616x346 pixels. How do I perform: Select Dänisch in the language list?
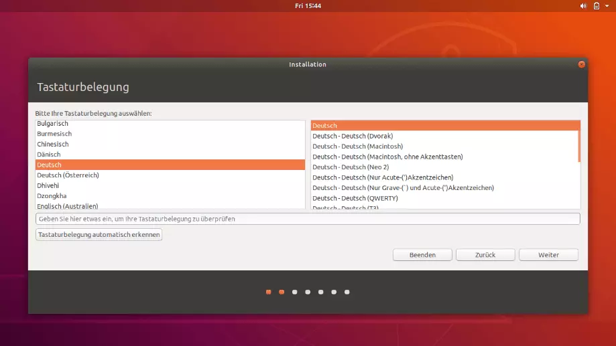coord(170,155)
